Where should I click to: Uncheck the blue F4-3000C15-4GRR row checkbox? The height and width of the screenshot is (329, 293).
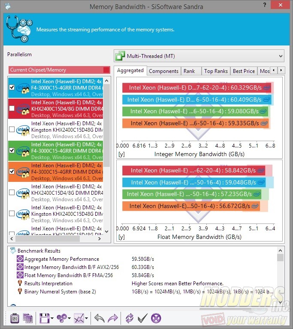(x=12, y=87)
